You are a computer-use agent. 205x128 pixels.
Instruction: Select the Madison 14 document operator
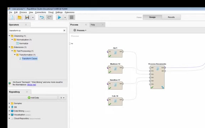[115, 69]
